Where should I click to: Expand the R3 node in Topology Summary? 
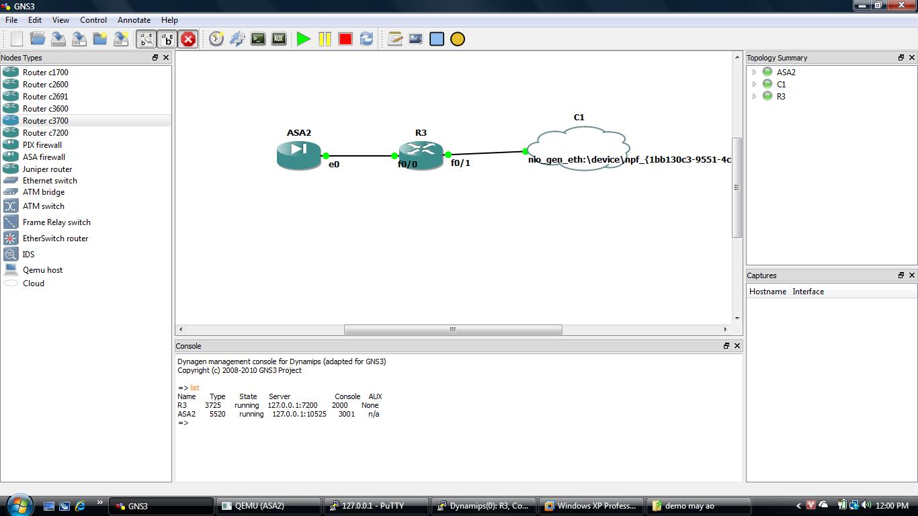pos(754,97)
